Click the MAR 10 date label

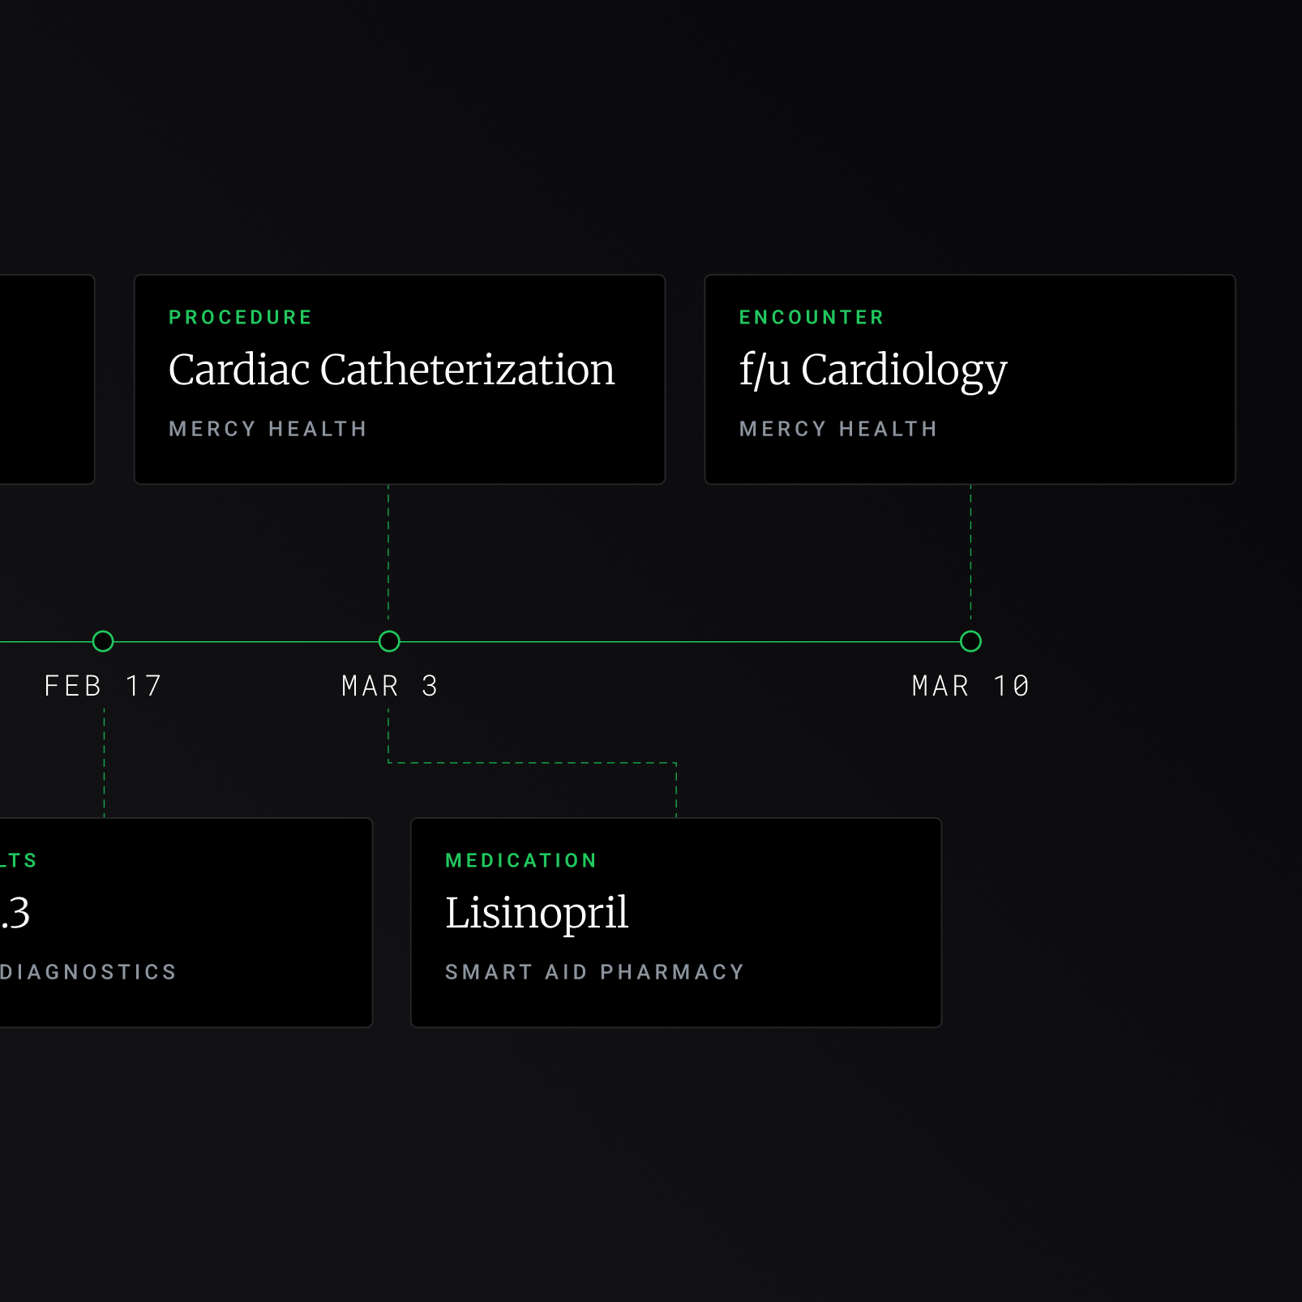[x=970, y=686]
